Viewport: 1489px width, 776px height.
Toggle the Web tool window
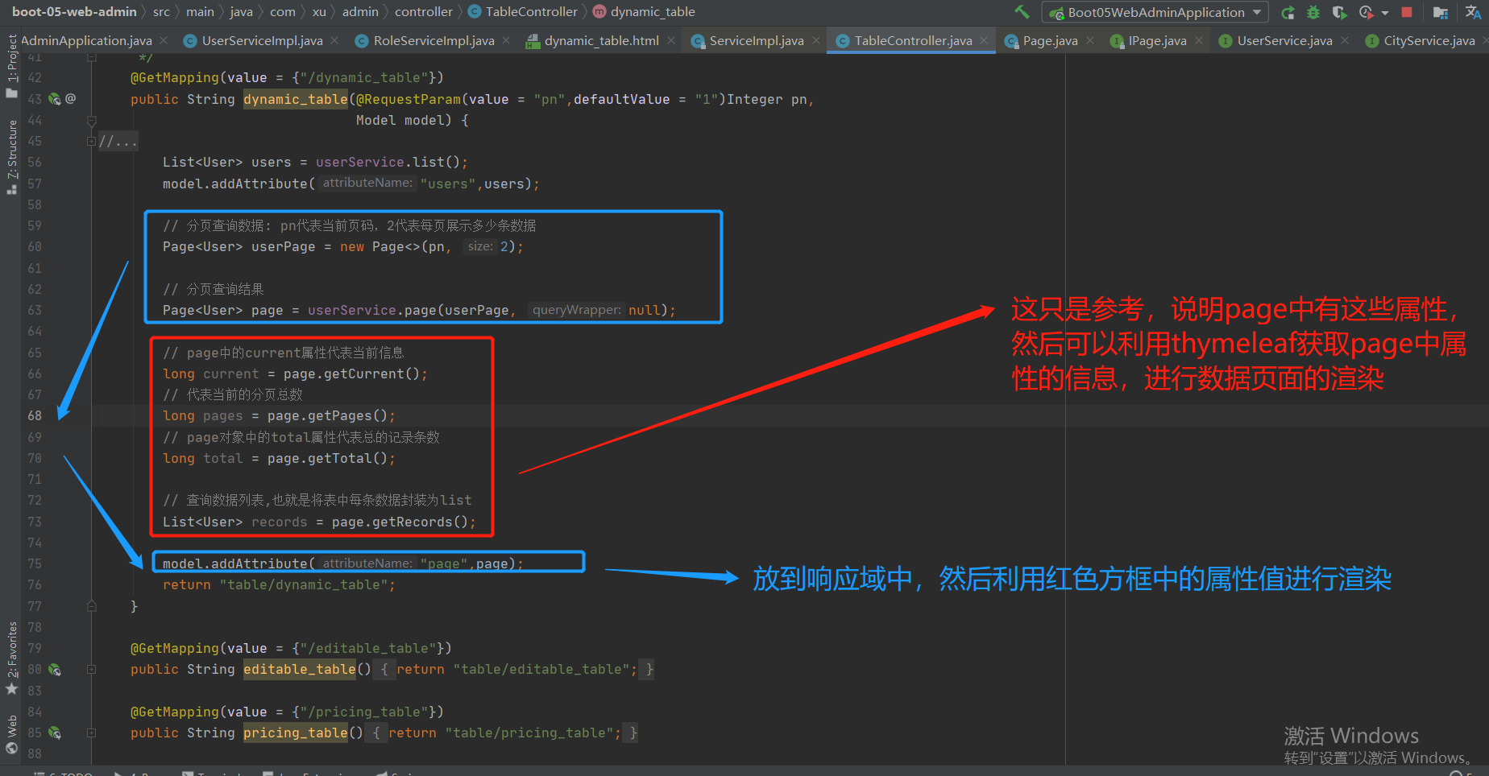(x=11, y=734)
